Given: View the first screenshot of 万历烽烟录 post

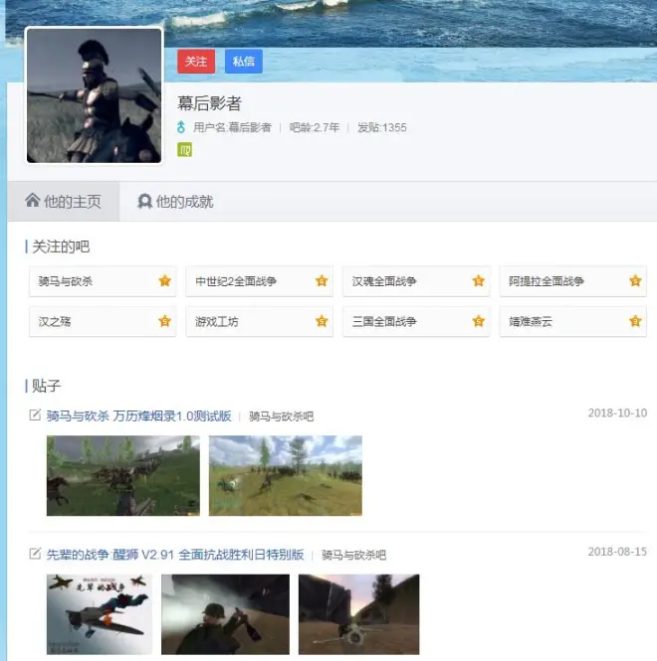Looking at the screenshot, I should click(x=122, y=475).
